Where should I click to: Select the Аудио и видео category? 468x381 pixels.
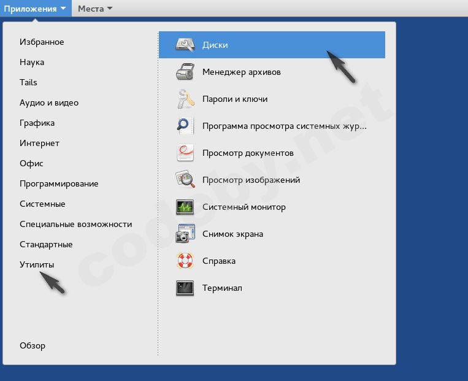coord(49,102)
